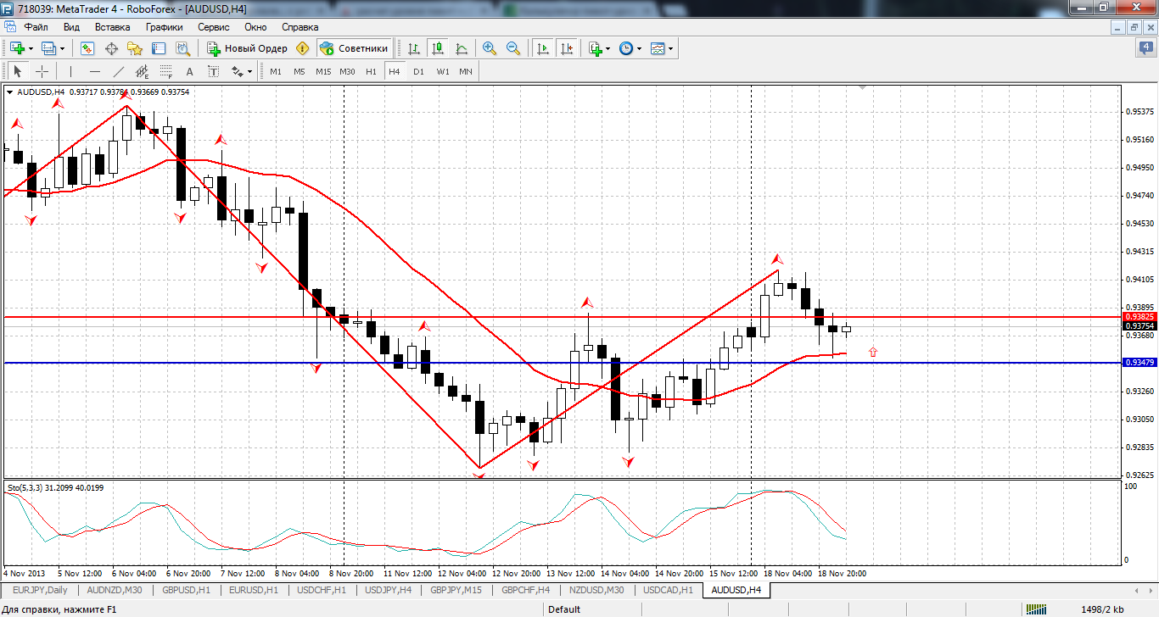Click the Templates icon
This screenshot has height=617, width=1159.
658,48
